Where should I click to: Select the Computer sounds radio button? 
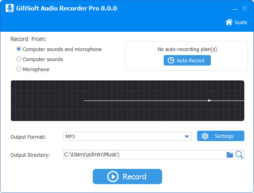pyautogui.click(x=19, y=59)
